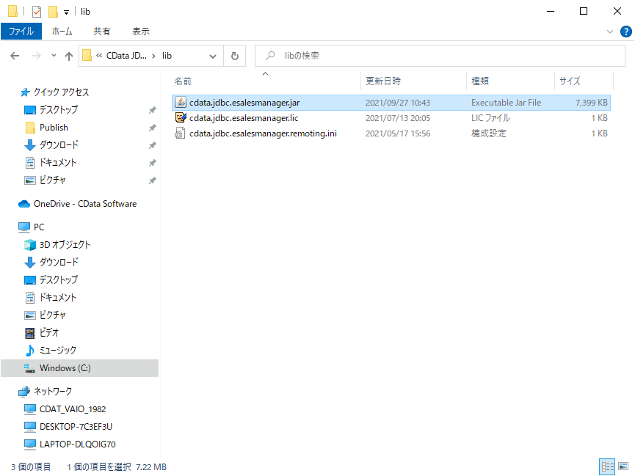Open ピクチャ under PC

coord(53,315)
